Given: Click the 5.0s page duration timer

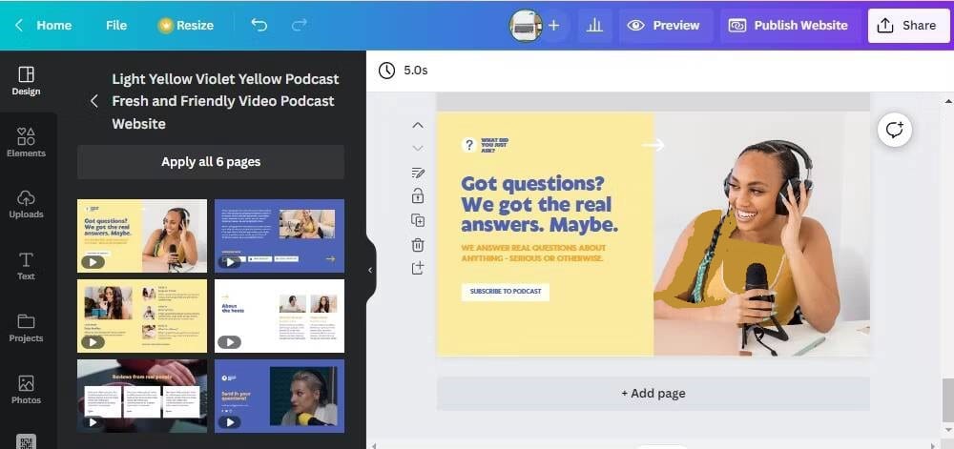Looking at the screenshot, I should pyautogui.click(x=404, y=71).
